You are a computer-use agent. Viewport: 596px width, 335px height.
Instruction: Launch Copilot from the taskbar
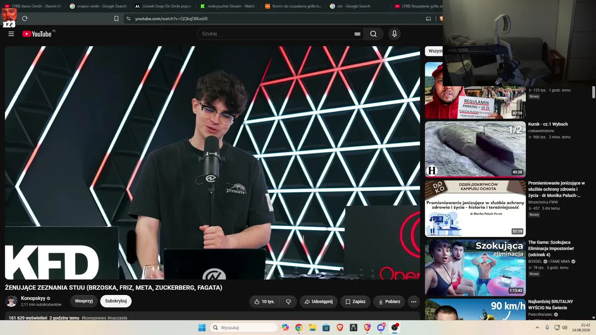pyautogui.click(x=285, y=328)
